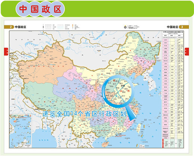The image size is (194, 164).
Task: Select the gold page number 3 badge
Action: [184, 27]
